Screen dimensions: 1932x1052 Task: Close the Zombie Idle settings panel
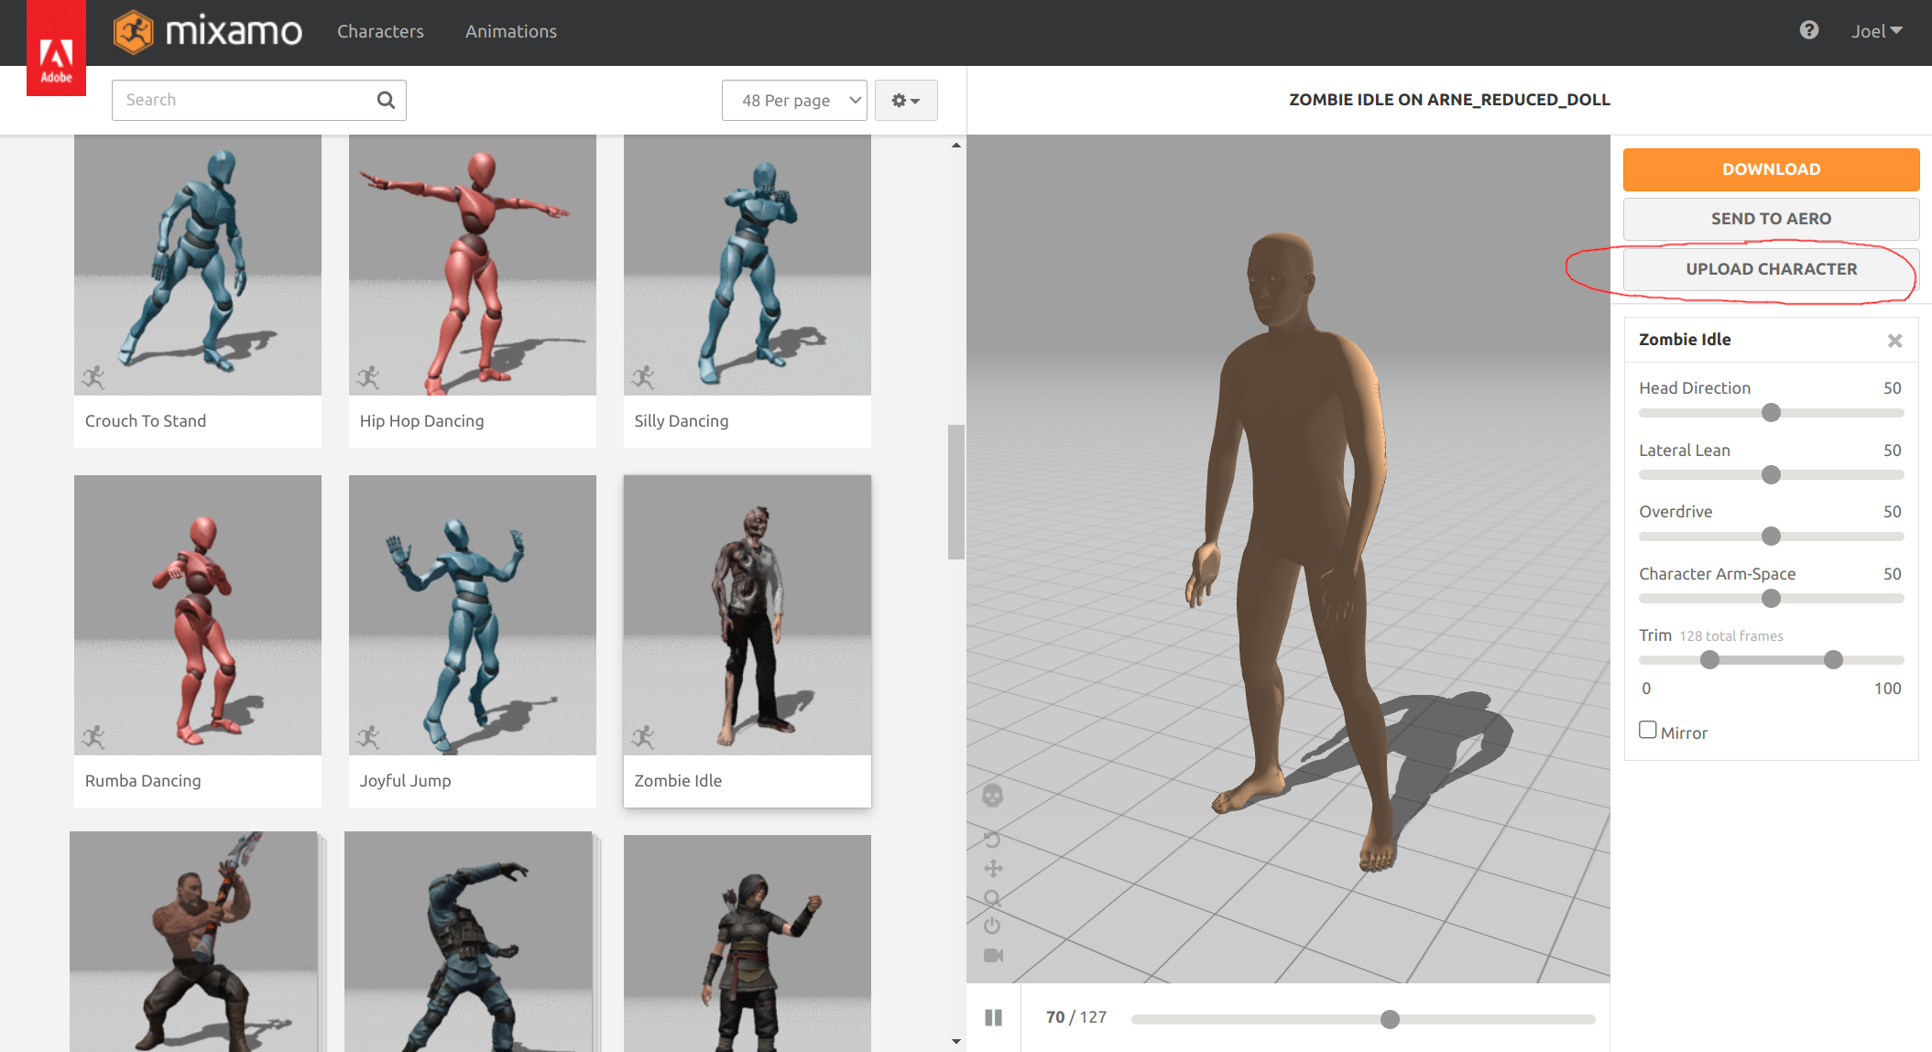(1894, 341)
